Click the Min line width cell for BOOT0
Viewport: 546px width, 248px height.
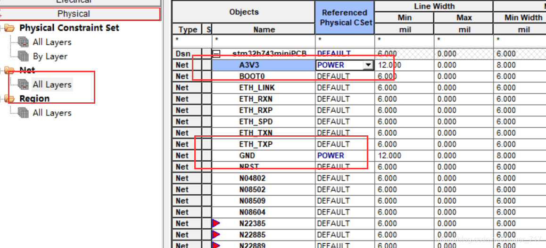coord(404,76)
